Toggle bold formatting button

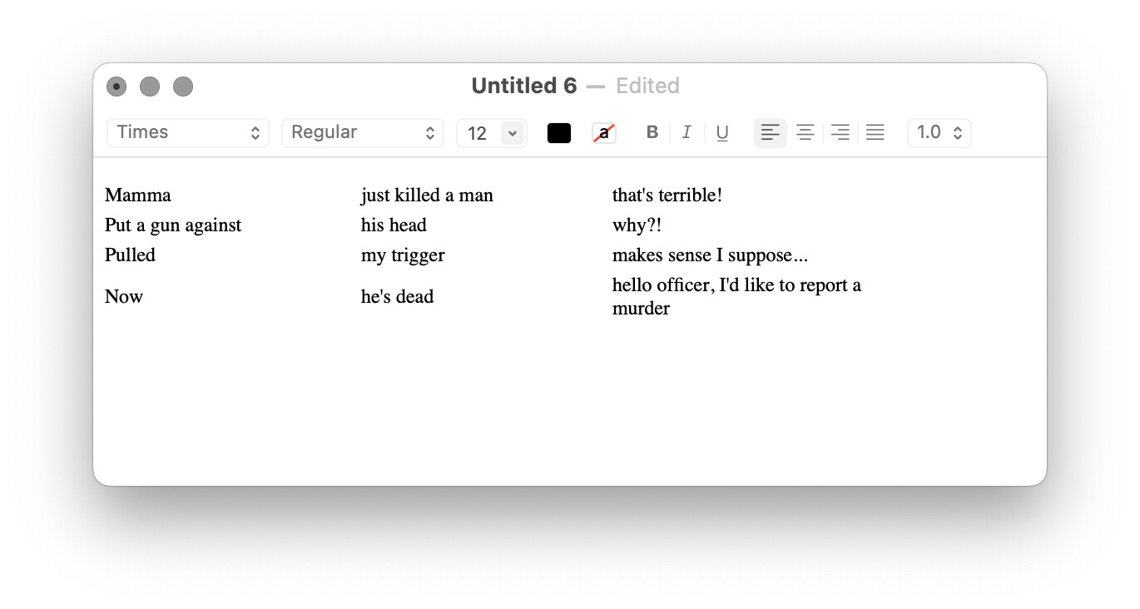click(652, 132)
